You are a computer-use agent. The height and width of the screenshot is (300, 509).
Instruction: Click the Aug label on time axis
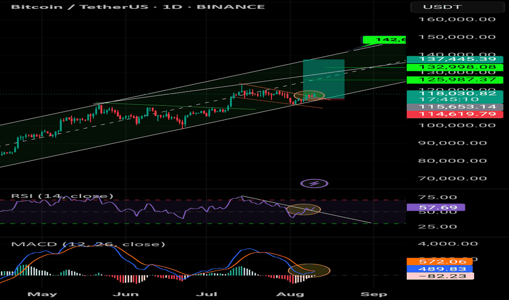pyautogui.click(x=290, y=294)
